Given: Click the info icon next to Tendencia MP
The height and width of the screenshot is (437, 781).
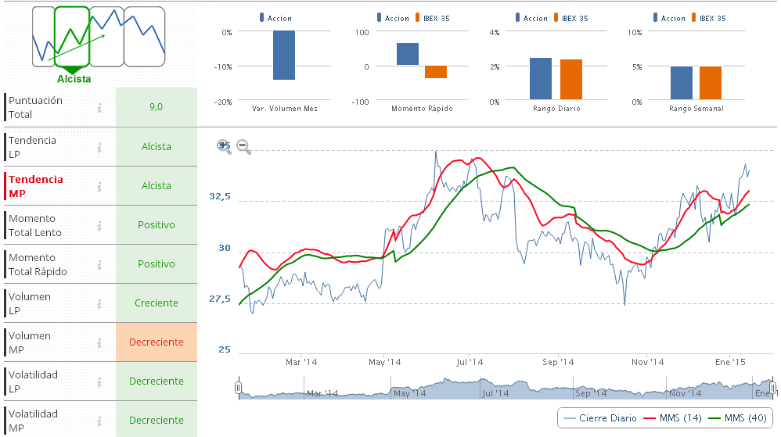Looking at the screenshot, I should click(x=99, y=186).
